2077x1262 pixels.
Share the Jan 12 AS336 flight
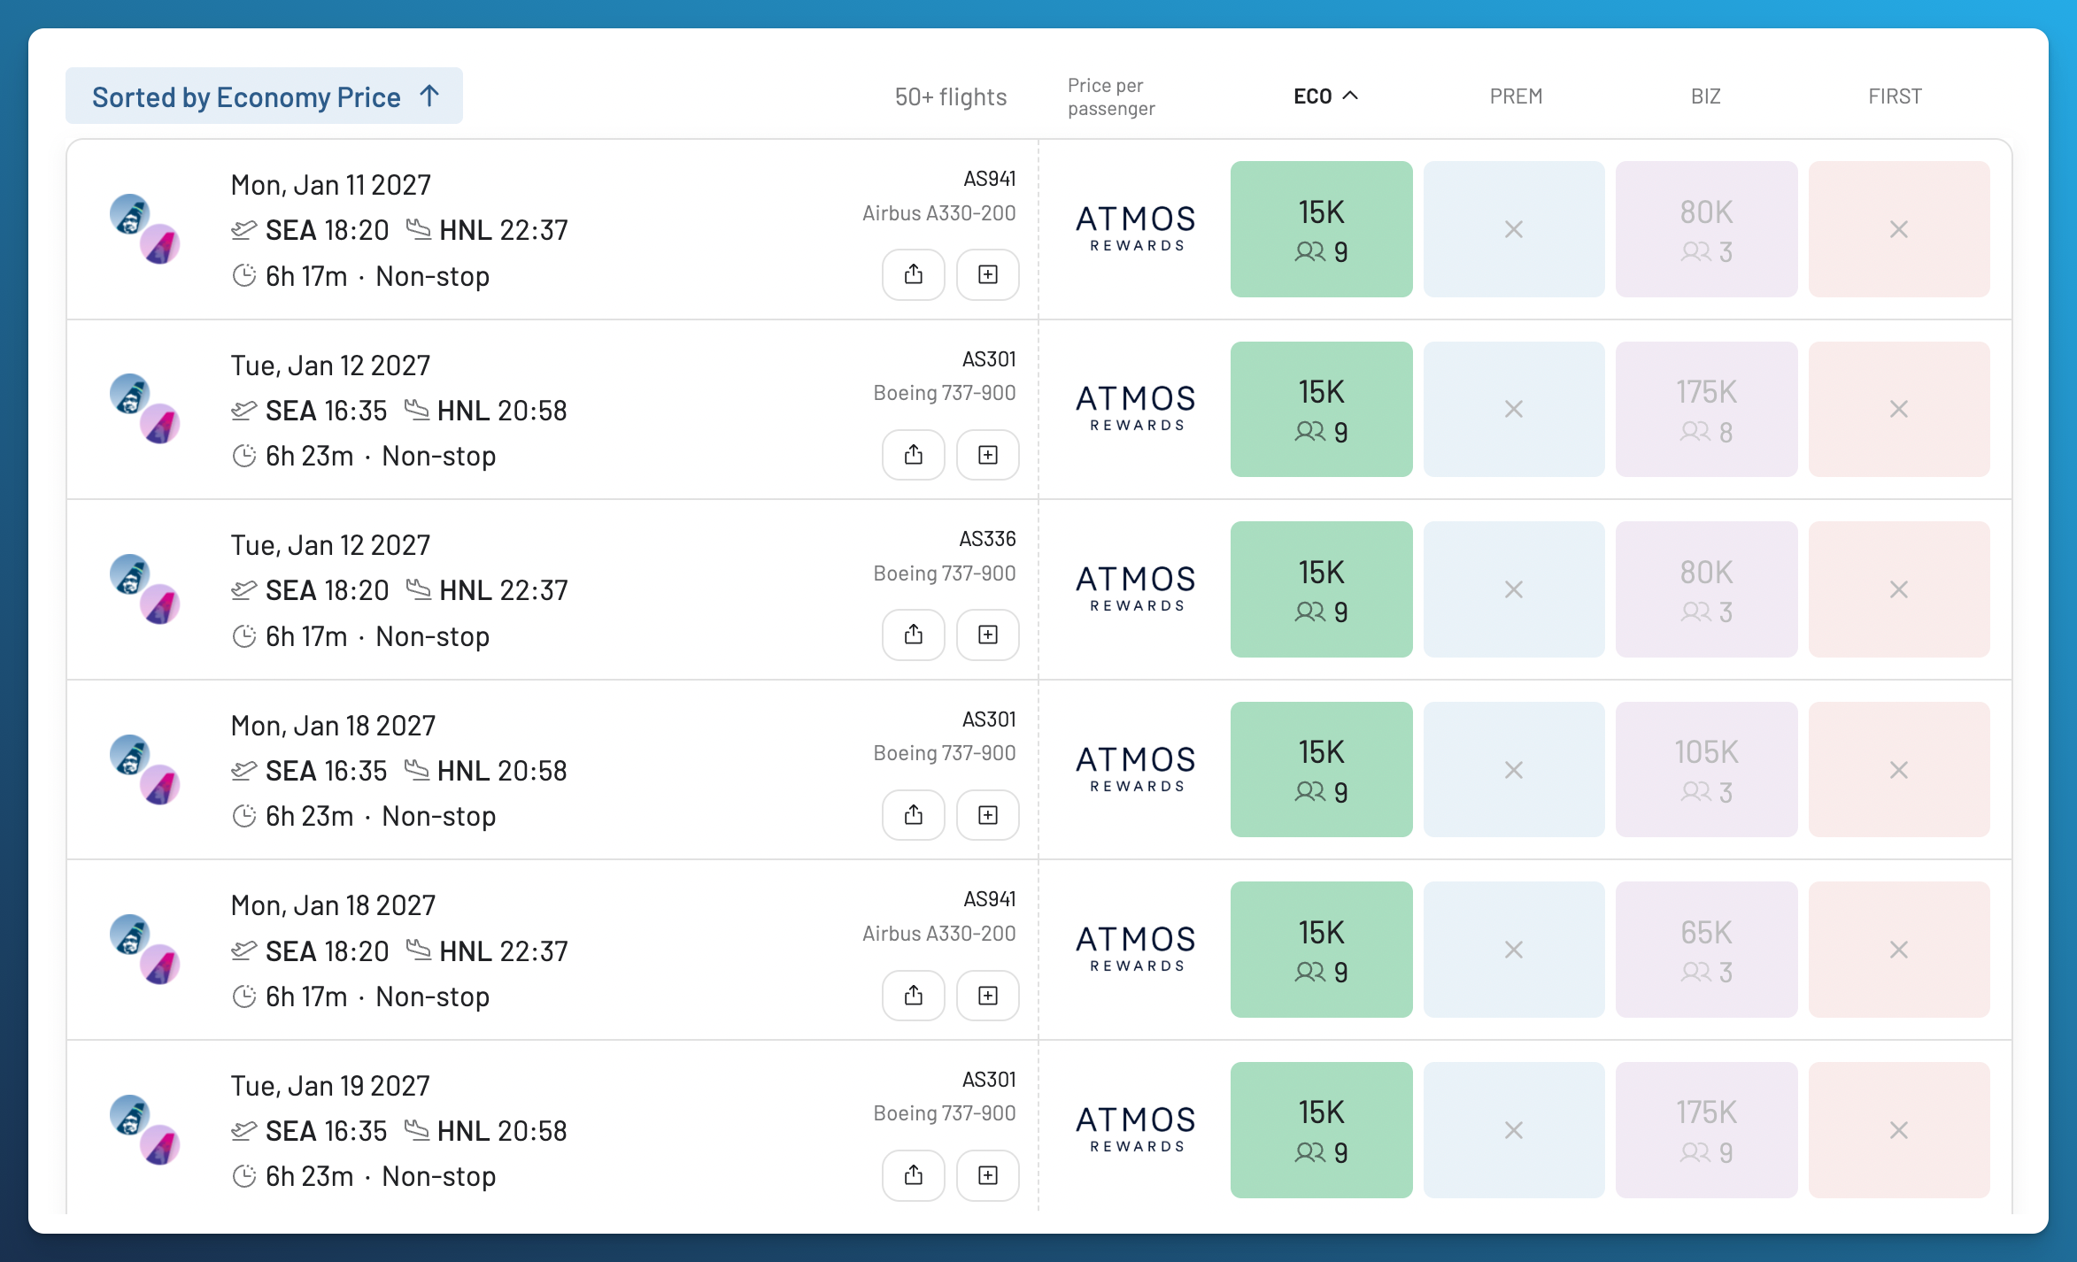click(914, 635)
